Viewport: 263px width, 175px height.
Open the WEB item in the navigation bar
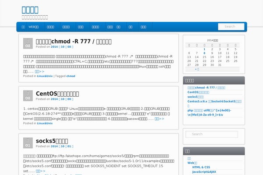34,27
